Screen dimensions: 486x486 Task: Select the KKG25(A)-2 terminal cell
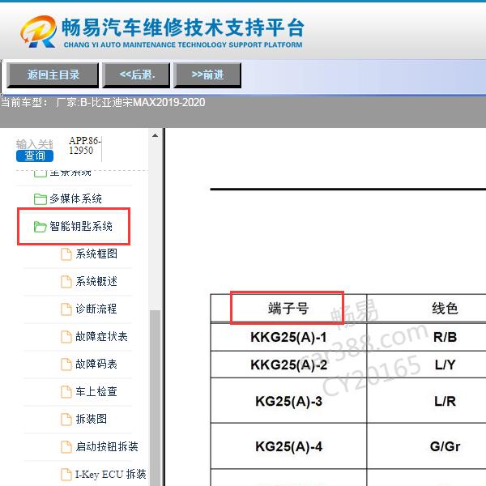(x=288, y=364)
